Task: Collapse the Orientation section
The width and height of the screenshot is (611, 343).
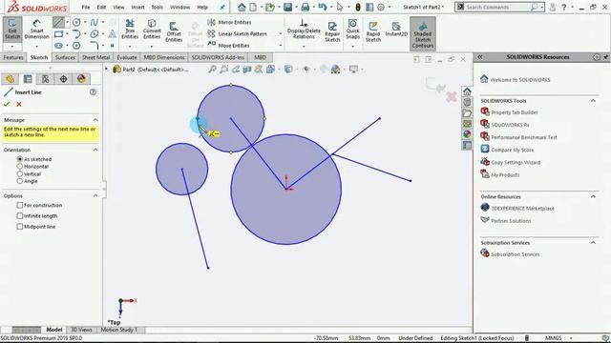Action: tap(95, 150)
